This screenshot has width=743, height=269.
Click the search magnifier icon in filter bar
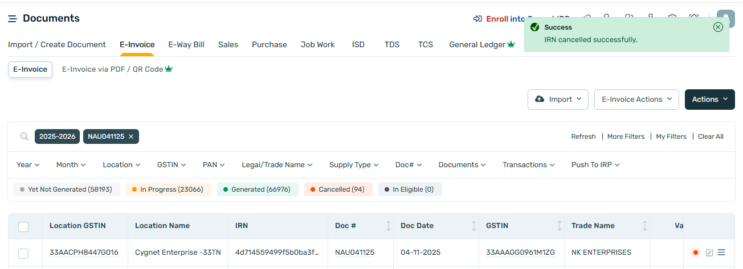(25, 136)
